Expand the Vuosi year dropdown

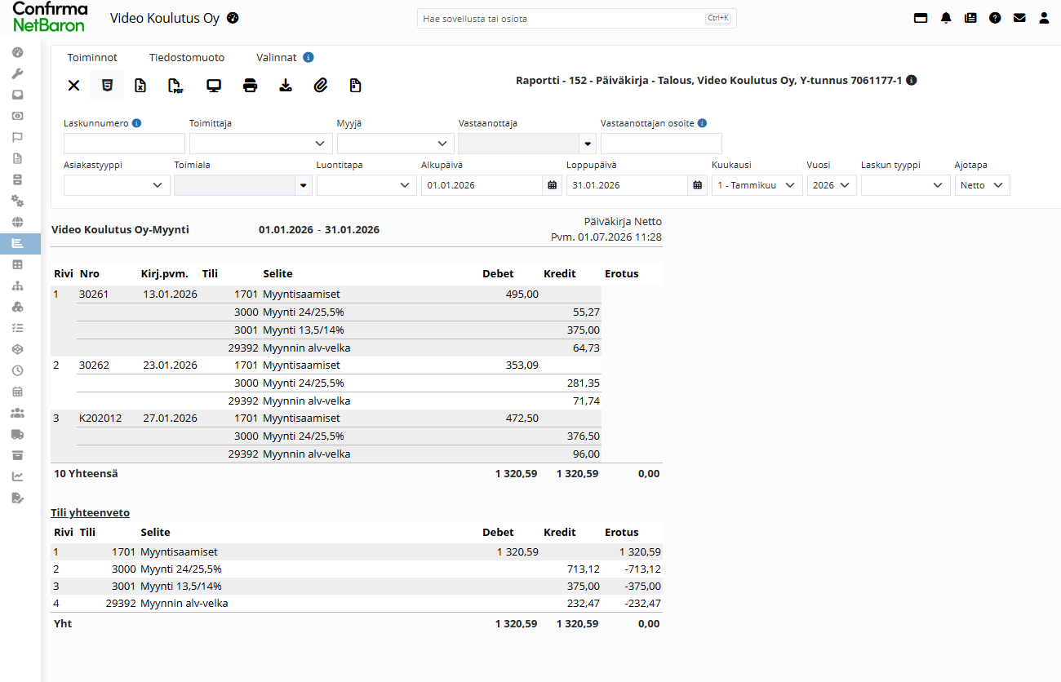pos(832,185)
